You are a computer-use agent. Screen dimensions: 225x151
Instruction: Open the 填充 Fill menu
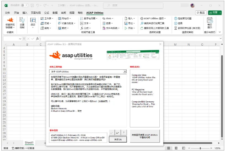pyautogui.click(x=46, y=28)
